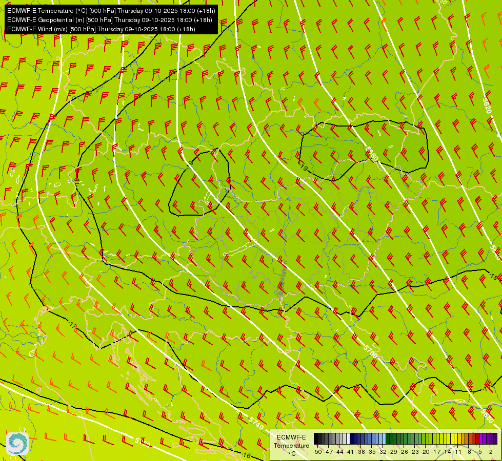Click the °C unit label in legend
The width and height of the screenshot is (502, 461).
coord(292,454)
